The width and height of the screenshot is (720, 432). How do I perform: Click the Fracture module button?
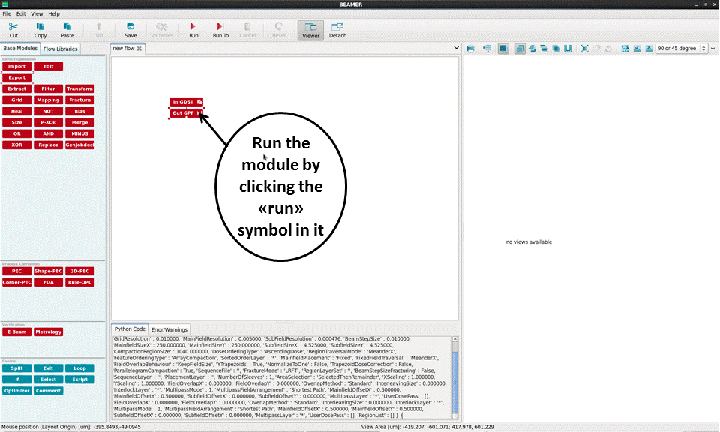click(x=79, y=100)
